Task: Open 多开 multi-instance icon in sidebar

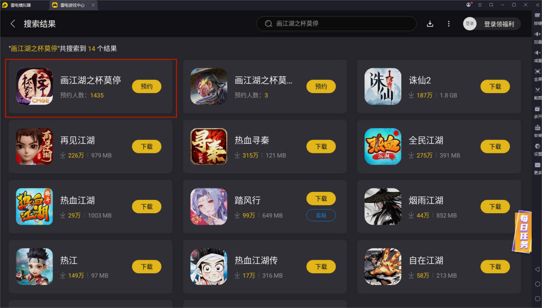Action: [537, 111]
